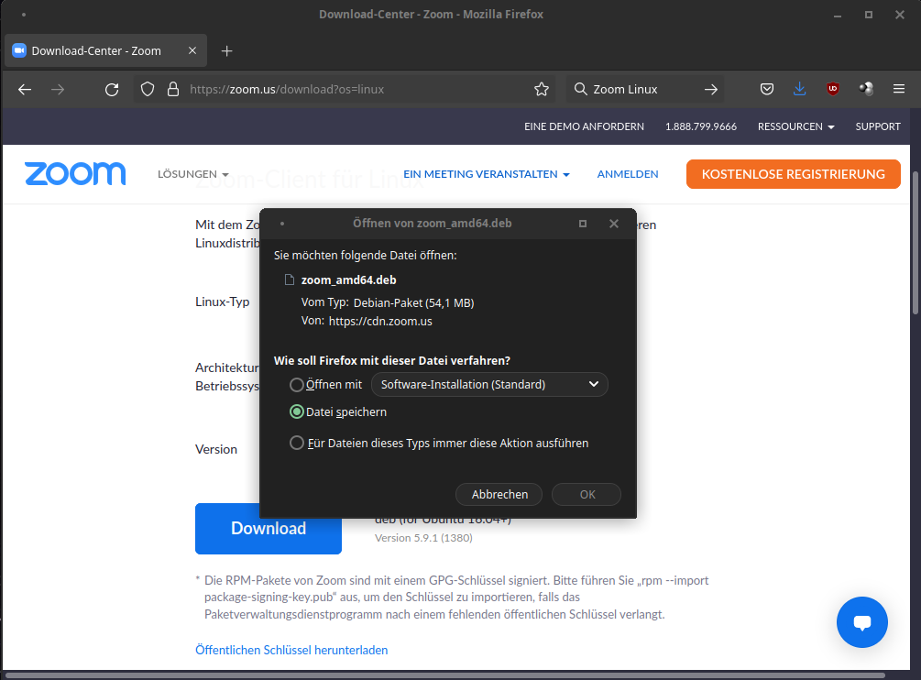Click EINE DEMO ANFORDERN link

click(x=584, y=126)
